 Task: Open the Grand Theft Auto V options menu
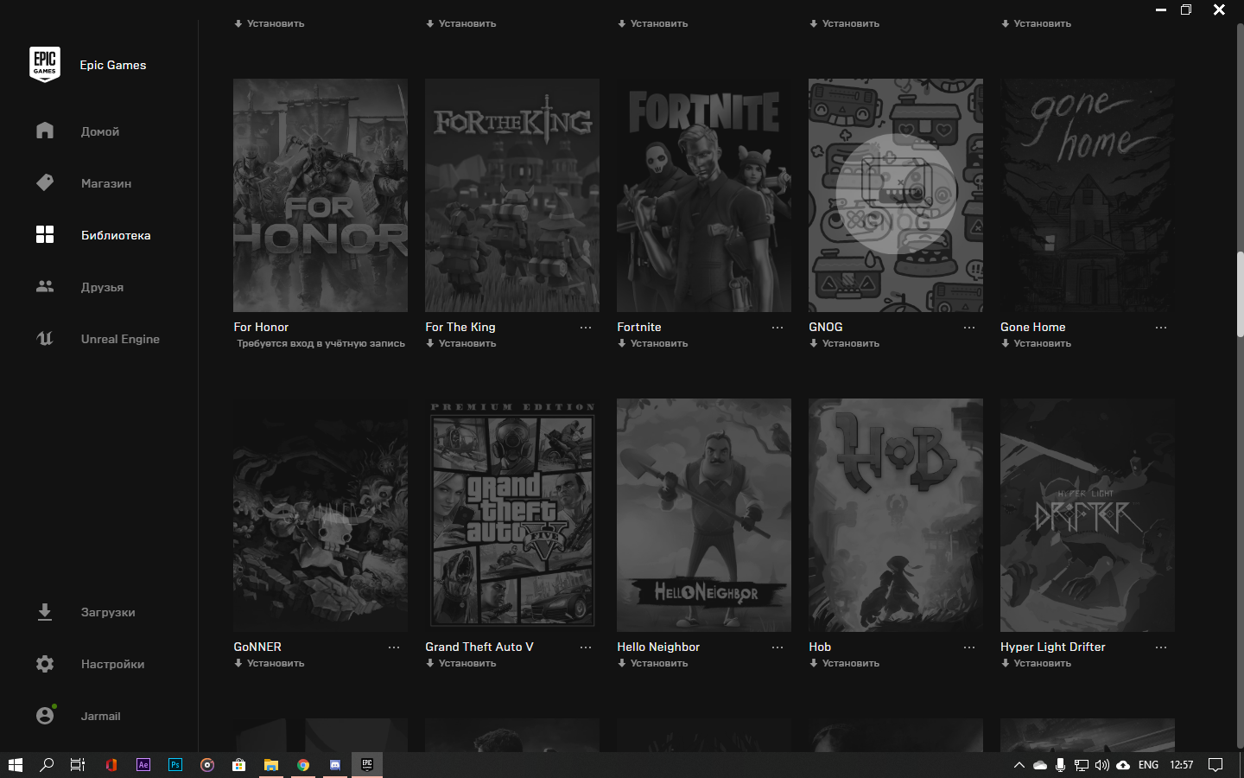[x=586, y=647]
